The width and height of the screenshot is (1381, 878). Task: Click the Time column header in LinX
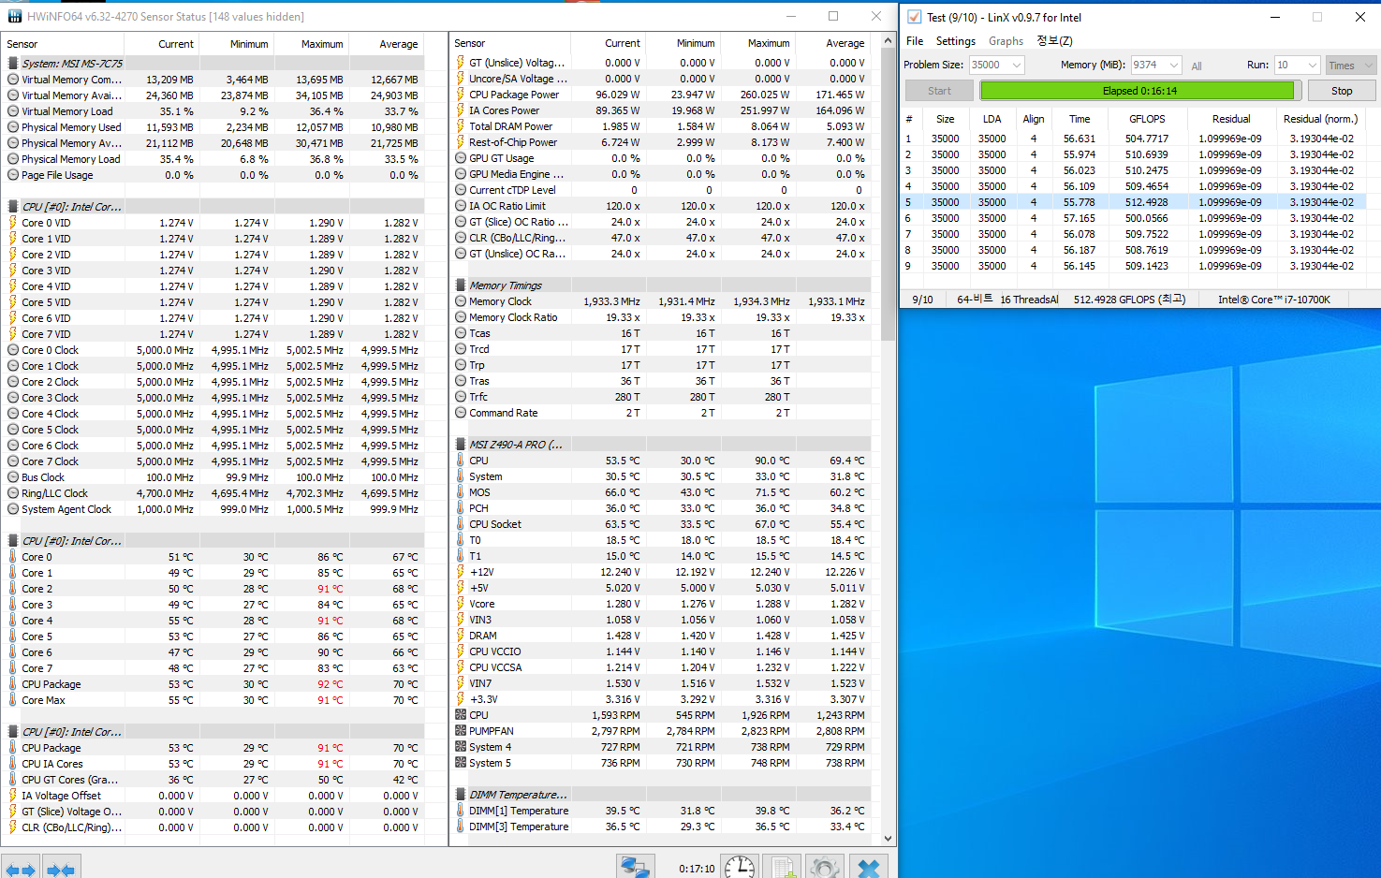point(1080,119)
